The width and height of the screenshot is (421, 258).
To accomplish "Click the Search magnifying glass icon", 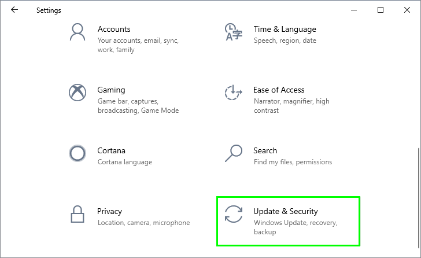I will [233, 153].
